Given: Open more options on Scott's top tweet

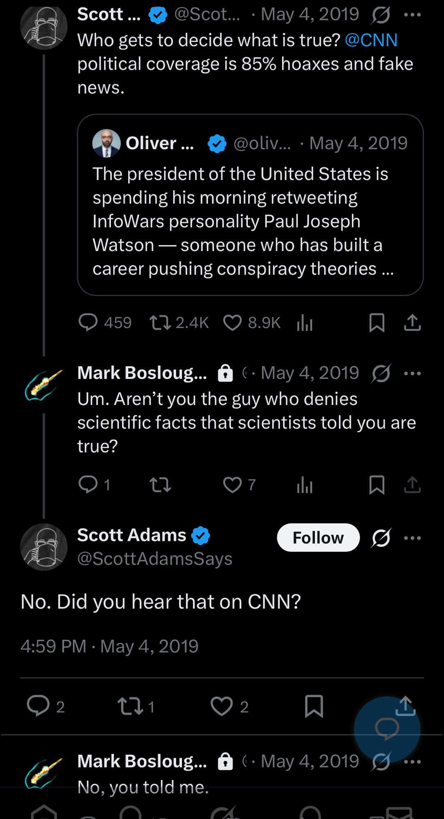Looking at the screenshot, I should pyautogui.click(x=412, y=15).
